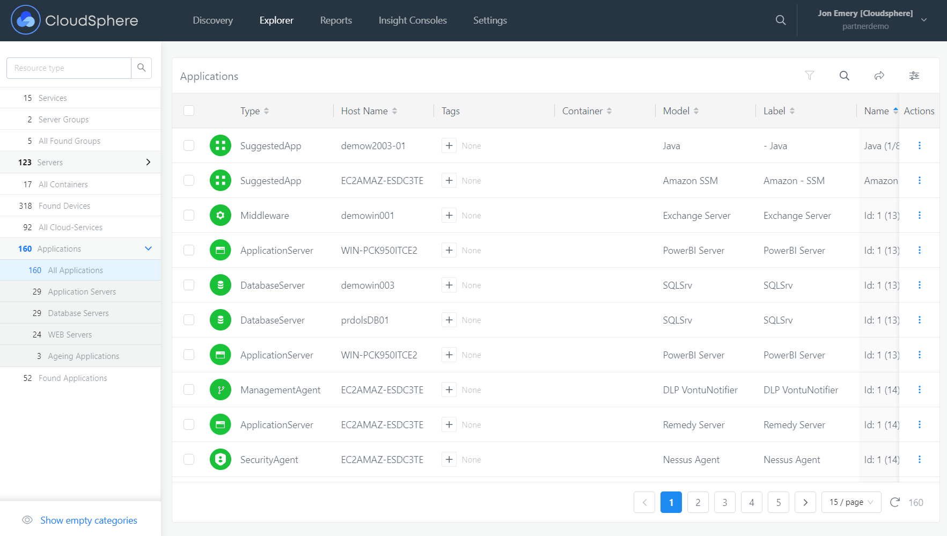Go to page 5 of results
The image size is (947, 536).
pyautogui.click(x=779, y=502)
